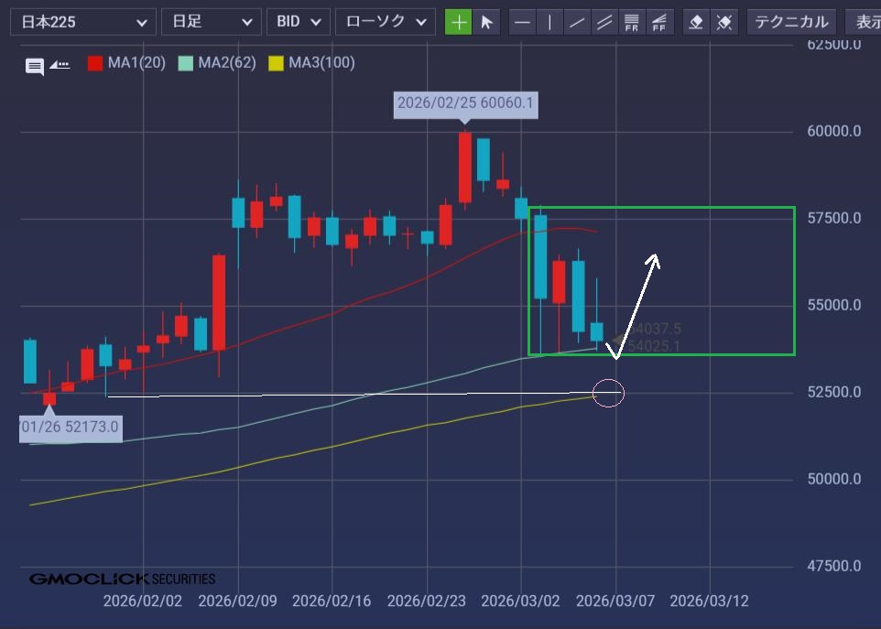The width and height of the screenshot is (881, 629).
Task: Click the erase-all drawings icon
Action: click(724, 22)
